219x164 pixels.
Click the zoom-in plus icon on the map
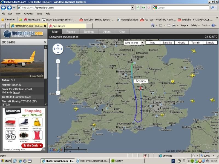click(x=58, y=61)
